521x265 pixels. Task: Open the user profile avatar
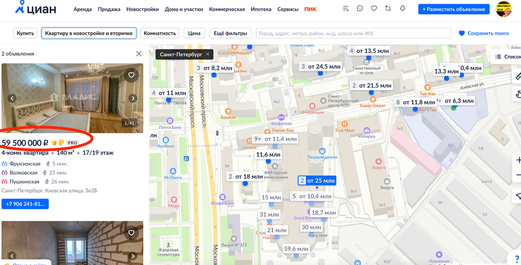point(504,9)
